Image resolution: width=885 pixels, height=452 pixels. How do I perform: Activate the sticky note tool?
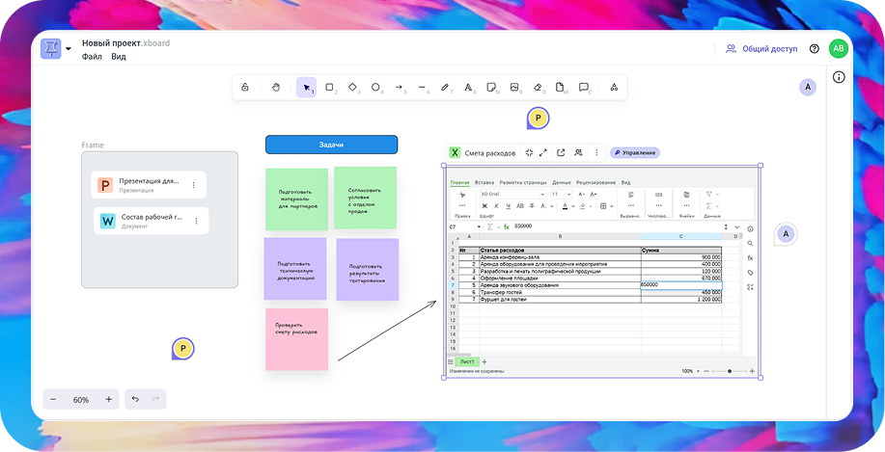click(x=491, y=88)
